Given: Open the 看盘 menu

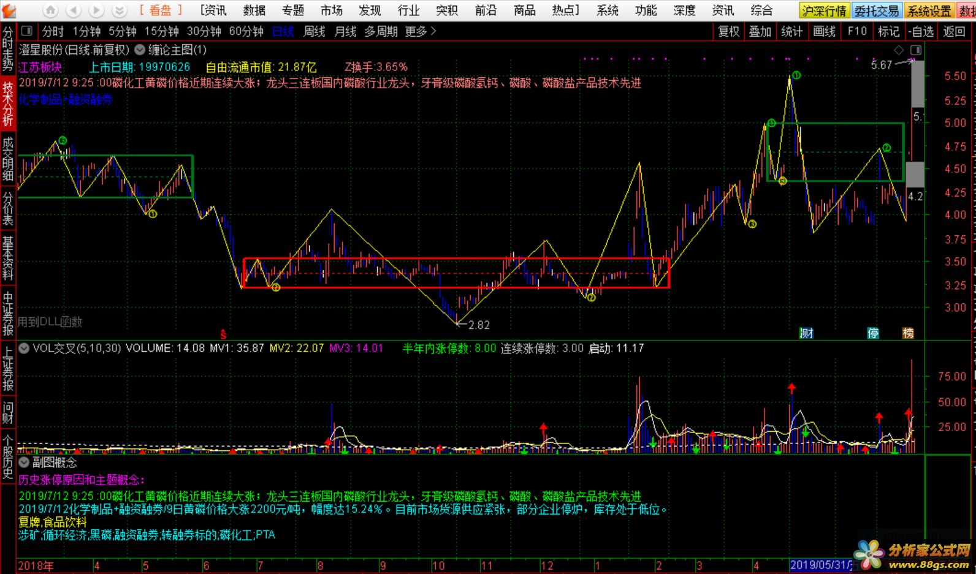Looking at the screenshot, I should [161, 10].
